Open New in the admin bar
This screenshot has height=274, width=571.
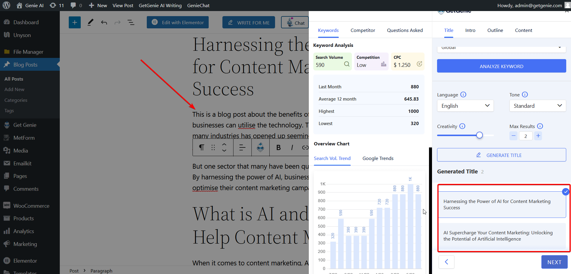coord(98,5)
